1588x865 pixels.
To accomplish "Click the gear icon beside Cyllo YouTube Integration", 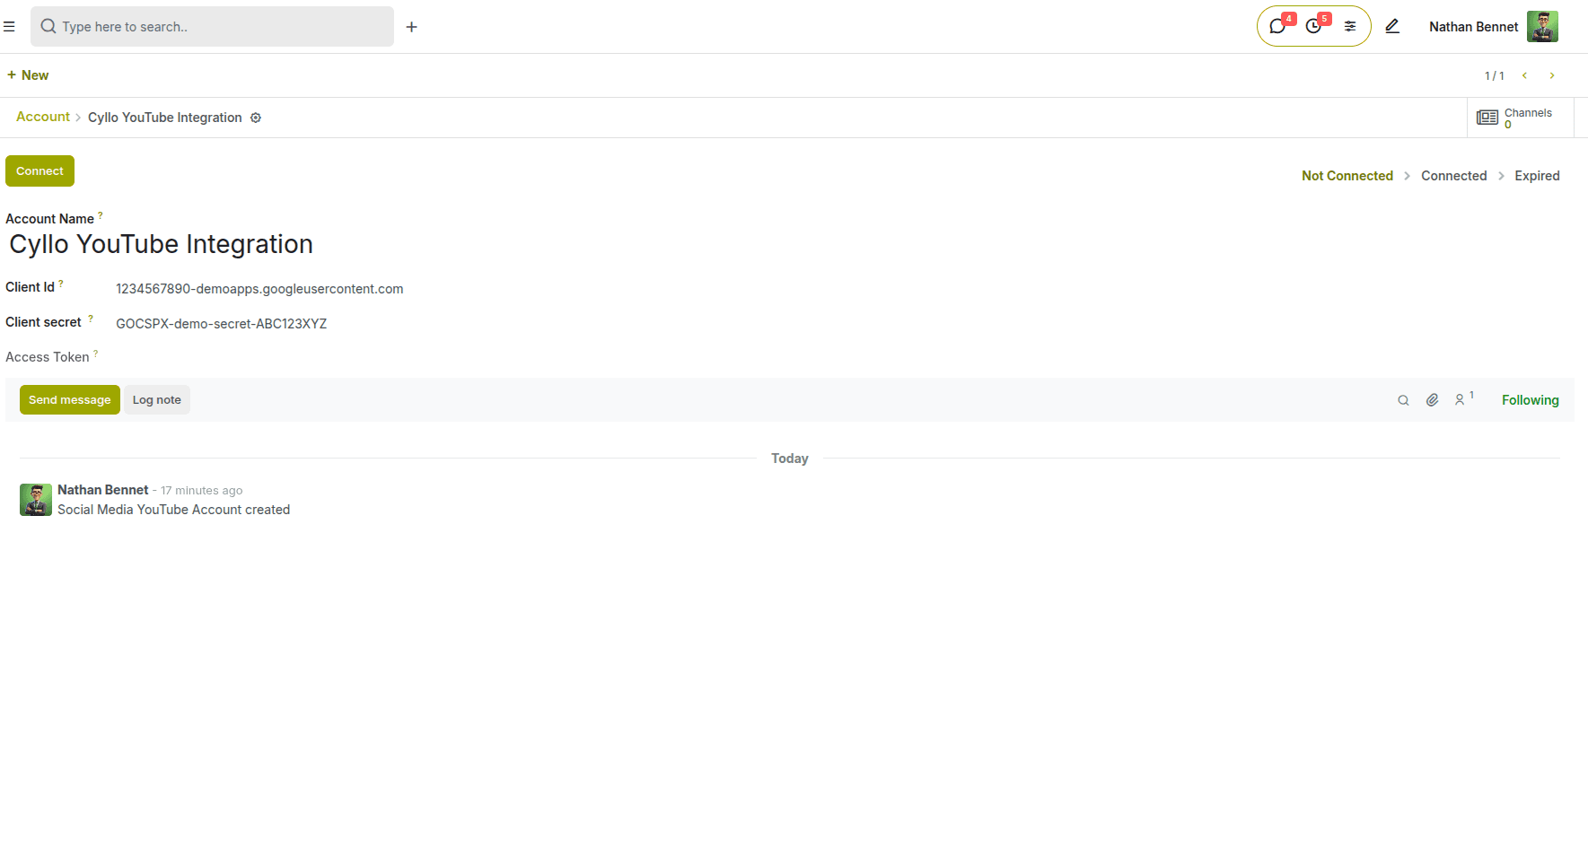I will pos(256,118).
